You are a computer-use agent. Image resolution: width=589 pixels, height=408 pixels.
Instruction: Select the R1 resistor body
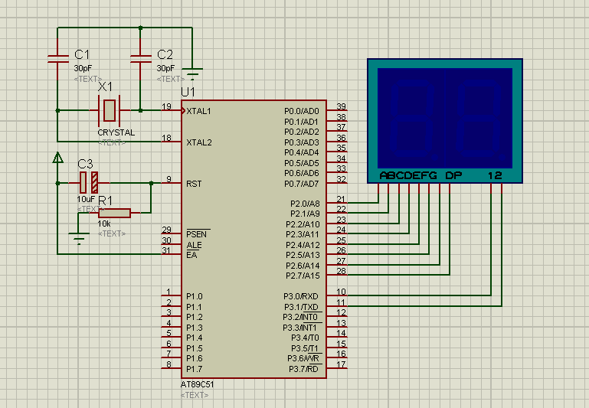click(x=114, y=213)
